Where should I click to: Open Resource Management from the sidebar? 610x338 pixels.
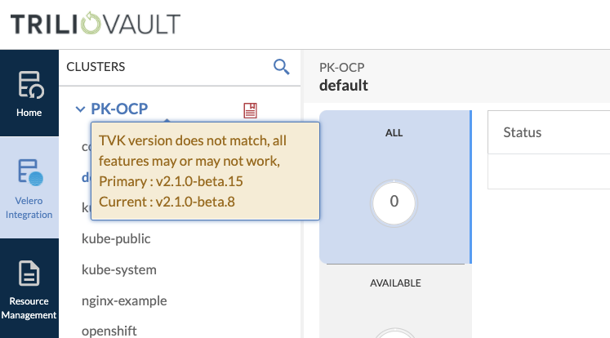pyautogui.click(x=29, y=289)
